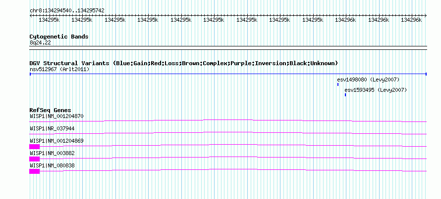Image resolution: width=441 pixels, height=199 pixels.
Task: Click the first 134295k ruler label
Action: [49, 20]
